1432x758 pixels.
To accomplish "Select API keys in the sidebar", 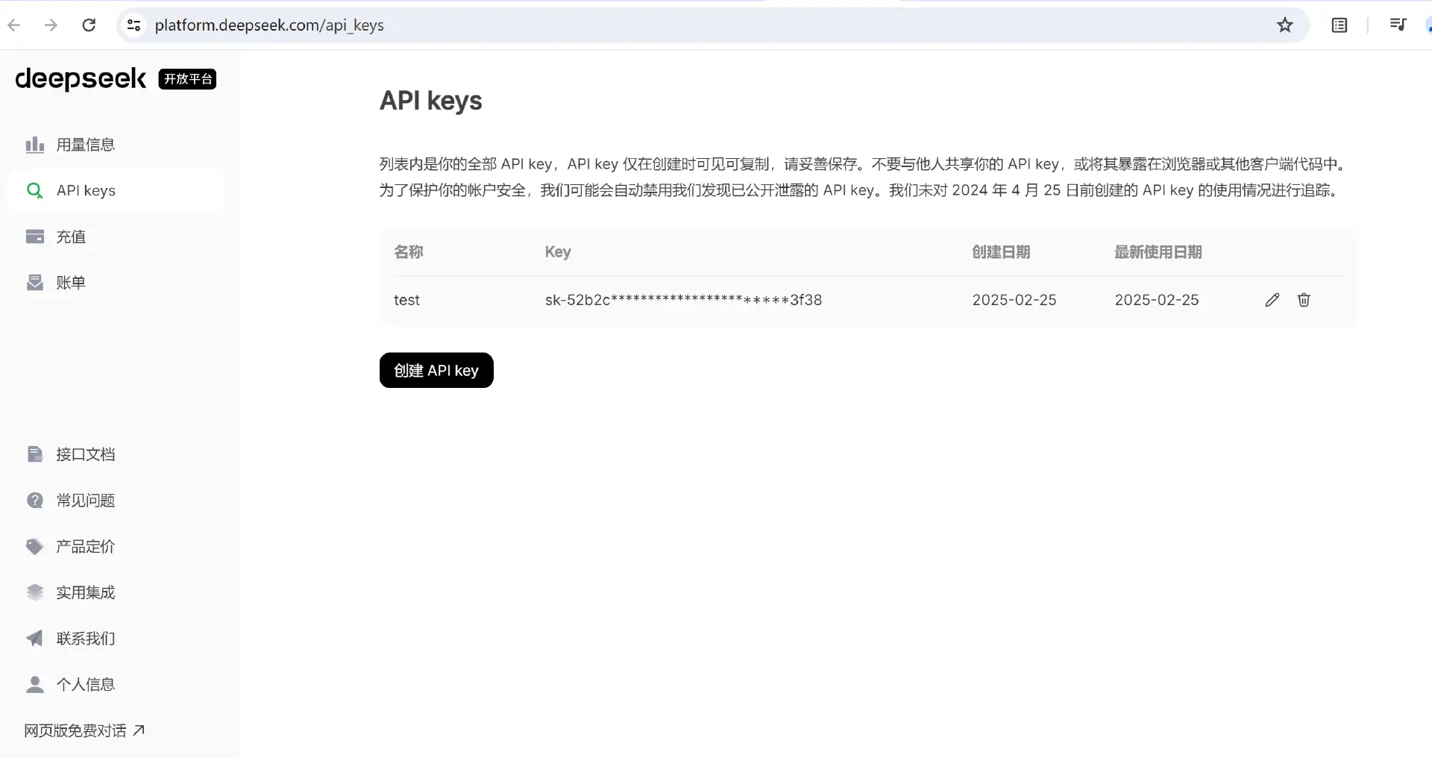I will tap(115, 191).
